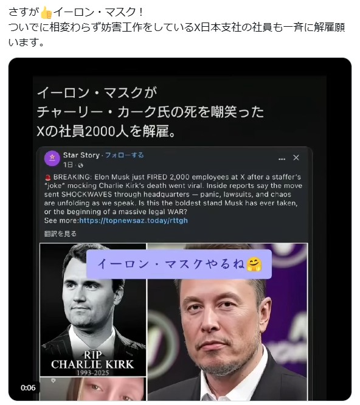Click the thumbs-up emoji in the tweet text
Screen dimensions: 360x405
point(46,13)
